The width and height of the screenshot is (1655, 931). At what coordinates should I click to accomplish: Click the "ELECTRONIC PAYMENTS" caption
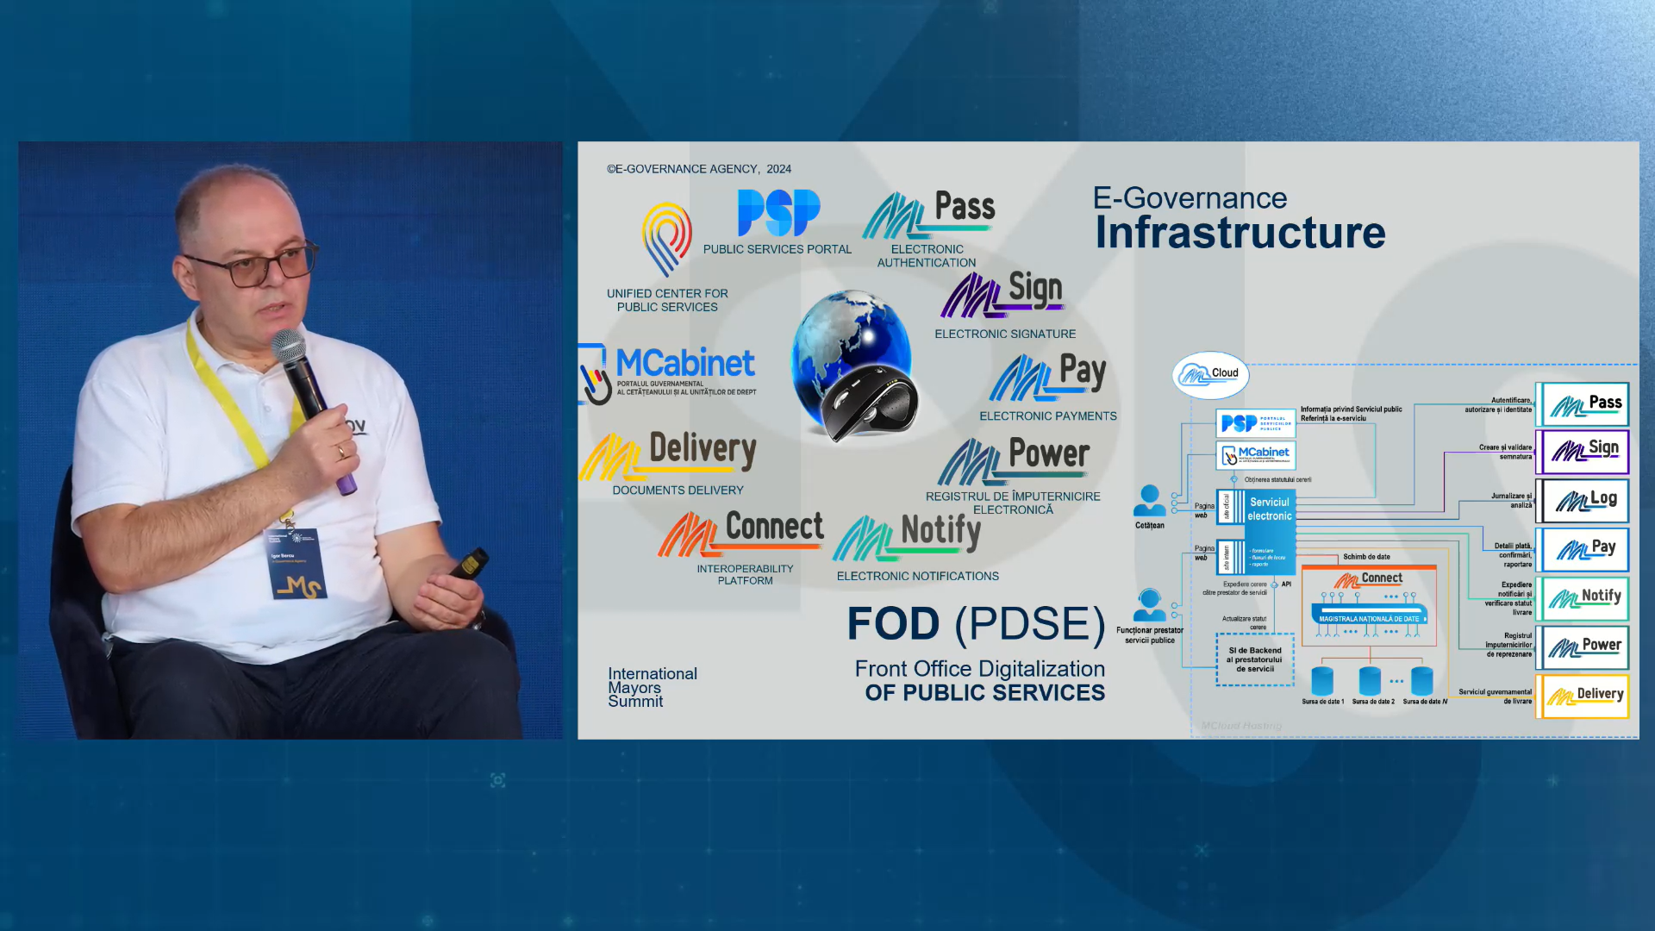1048,416
